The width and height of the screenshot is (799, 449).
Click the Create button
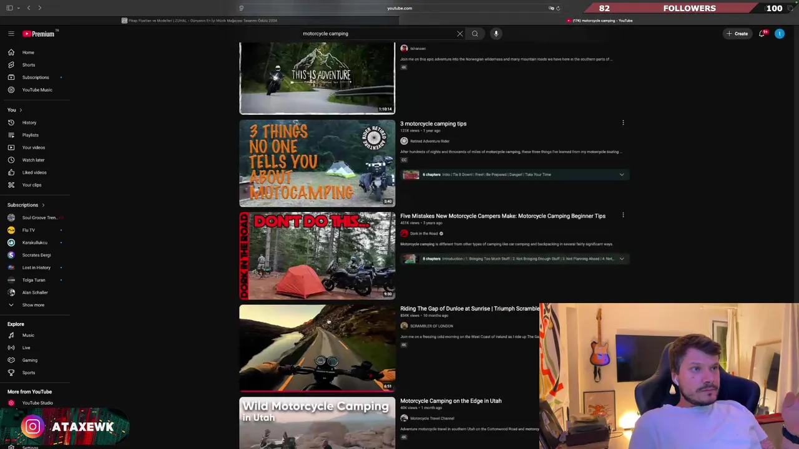tap(737, 34)
